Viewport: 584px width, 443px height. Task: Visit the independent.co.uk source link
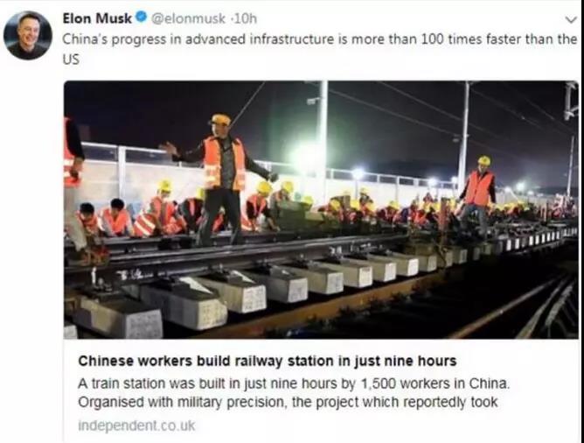coord(136,425)
